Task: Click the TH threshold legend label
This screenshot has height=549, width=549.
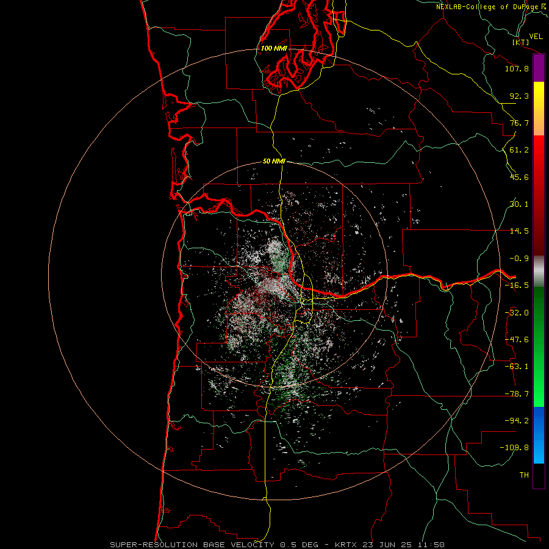Action: 524,475
